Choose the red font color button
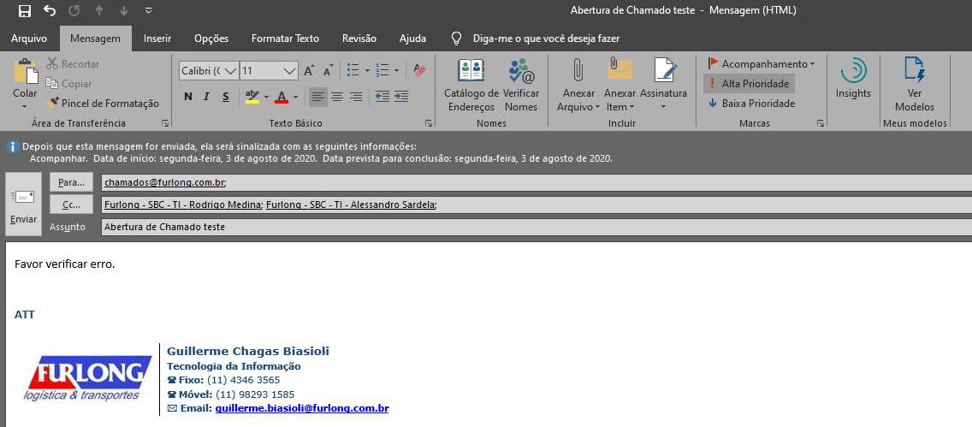The height and width of the screenshot is (427, 972). pyautogui.click(x=281, y=97)
